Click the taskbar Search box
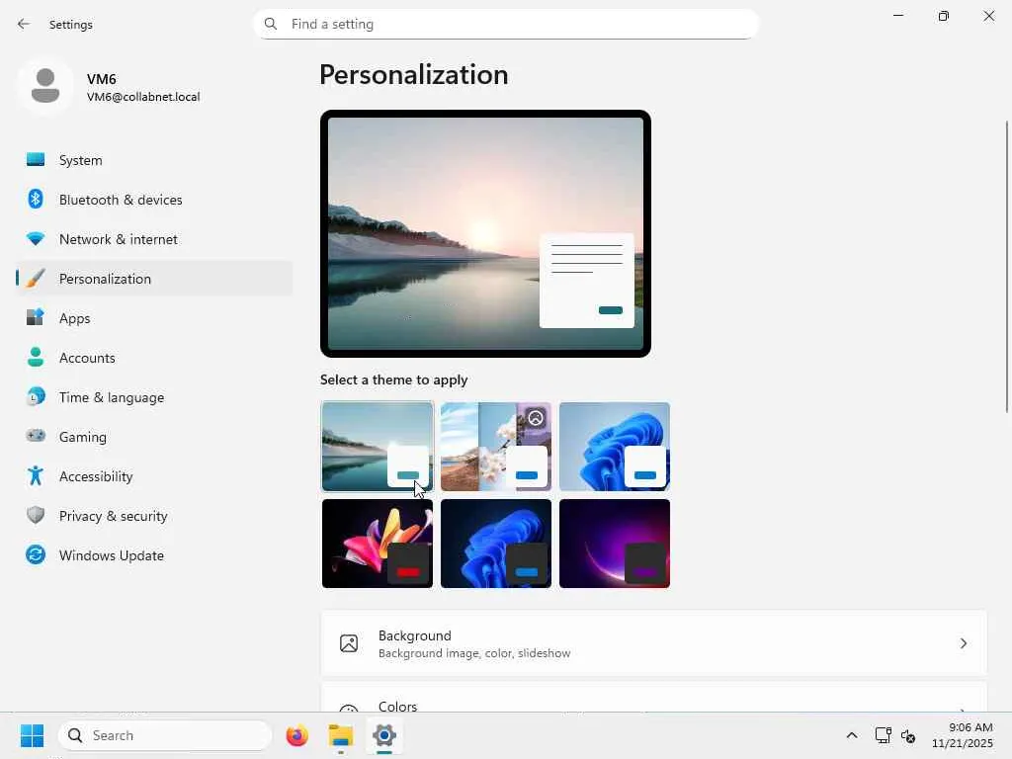The image size is (1012, 759). pyautogui.click(x=165, y=735)
